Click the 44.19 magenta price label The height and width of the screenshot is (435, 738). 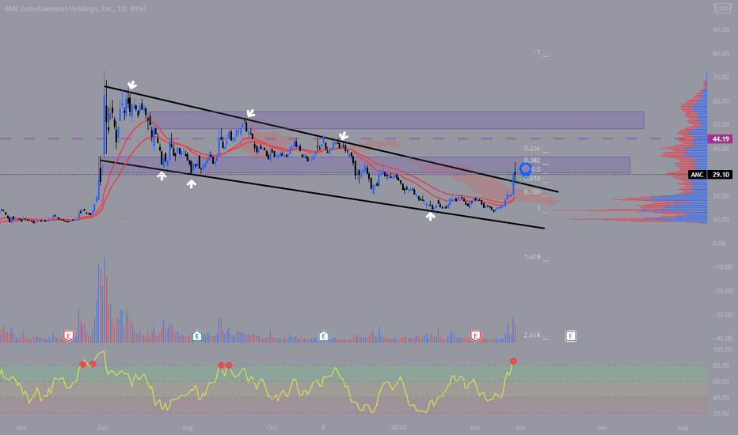720,138
